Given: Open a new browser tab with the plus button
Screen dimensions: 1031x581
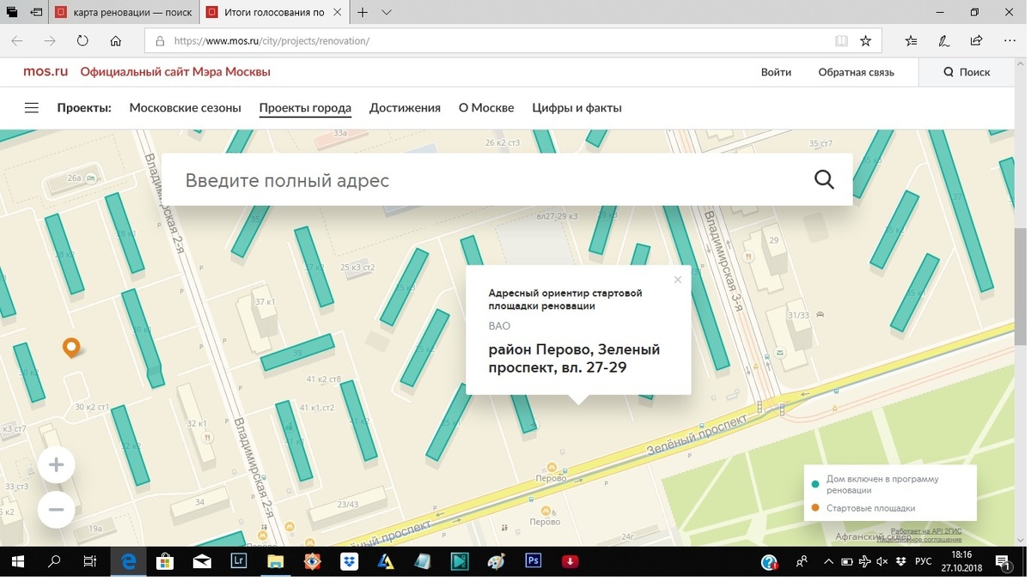Looking at the screenshot, I should pyautogui.click(x=363, y=13).
